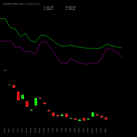
Task: Click the 11 May date label
Action: point(48,130)
